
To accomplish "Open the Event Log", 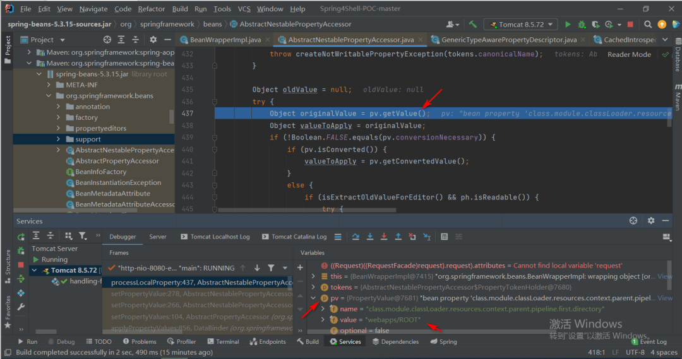I will 649,341.
